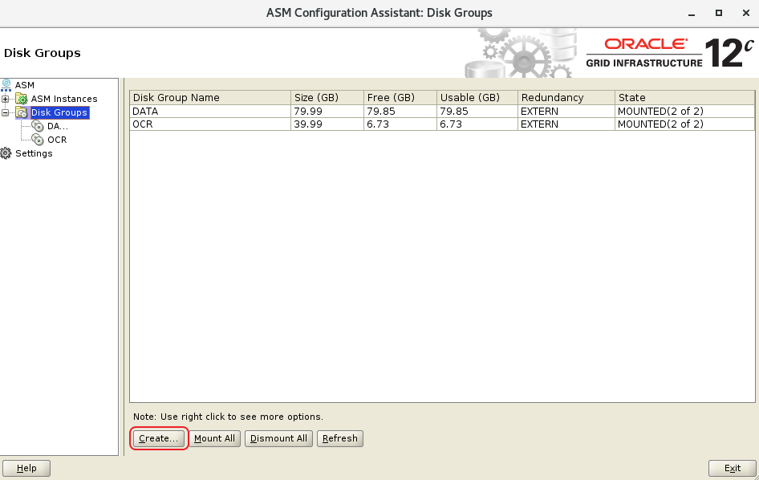Open the Help button
759x480 pixels.
(x=26, y=468)
